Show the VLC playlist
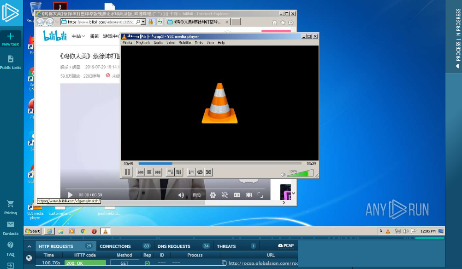The height and width of the screenshot is (269, 462). click(x=191, y=172)
